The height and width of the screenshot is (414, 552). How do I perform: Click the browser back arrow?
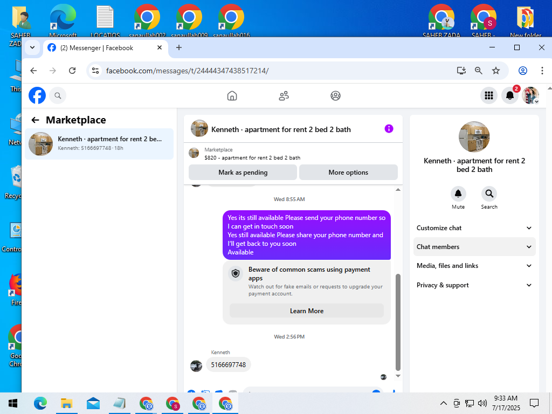point(33,71)
